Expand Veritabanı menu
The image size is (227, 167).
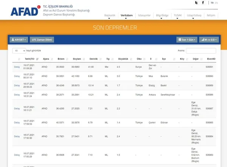click(126, 16)
